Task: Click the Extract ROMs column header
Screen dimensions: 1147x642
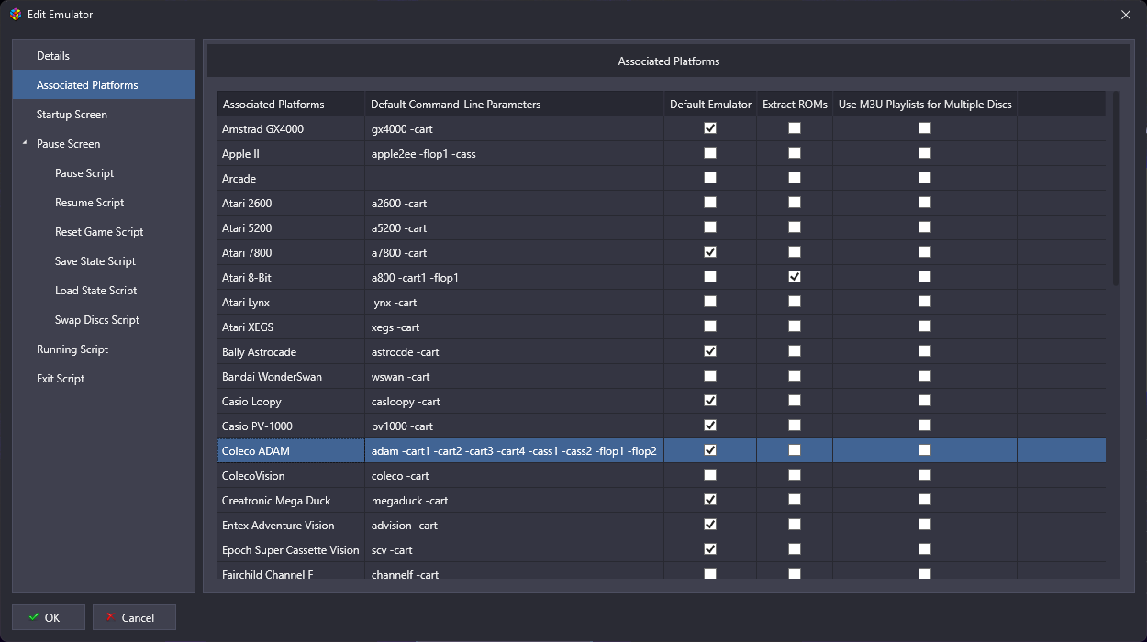Action: 795,104
